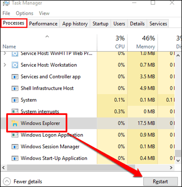Click the horizontal scrollbar left arrow

(x=3, y=168)
